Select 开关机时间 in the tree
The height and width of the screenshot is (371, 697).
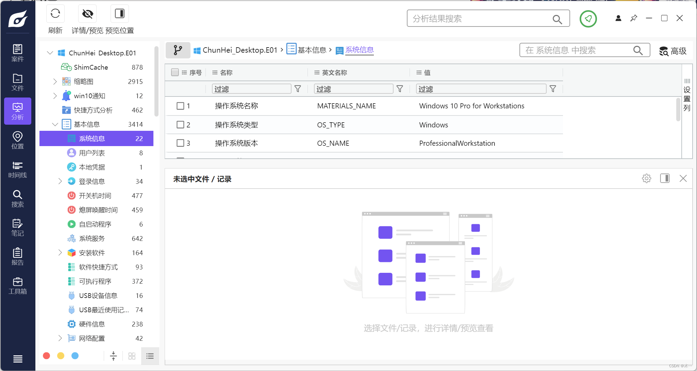pos(95,196)
